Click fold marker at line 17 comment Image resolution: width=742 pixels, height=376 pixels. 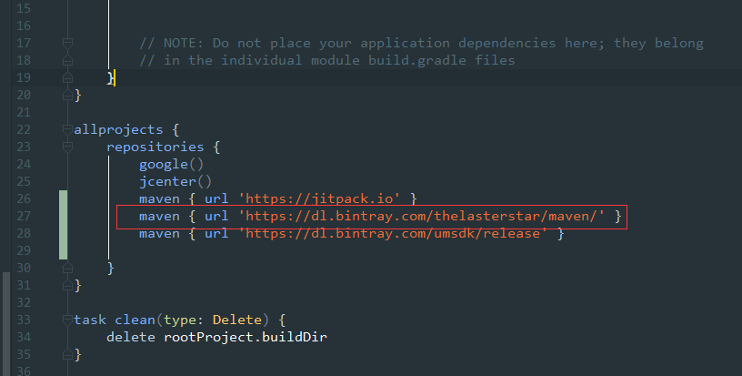(67, 43)
